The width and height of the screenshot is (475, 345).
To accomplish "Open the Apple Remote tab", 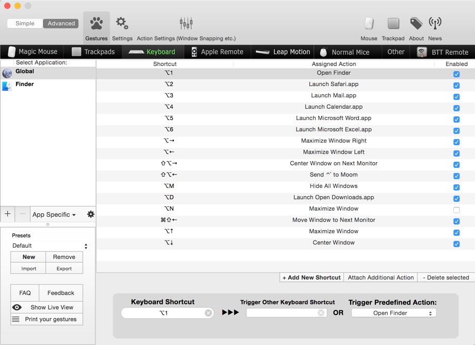I will coord(218,51).
